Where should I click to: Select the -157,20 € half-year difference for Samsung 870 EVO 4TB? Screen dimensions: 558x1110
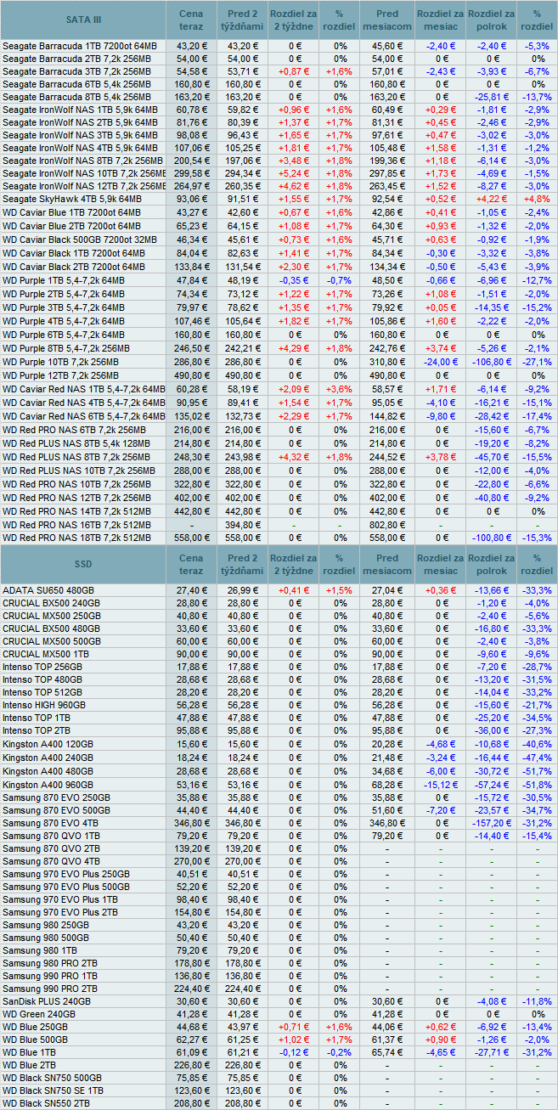[x=491, y=825]
